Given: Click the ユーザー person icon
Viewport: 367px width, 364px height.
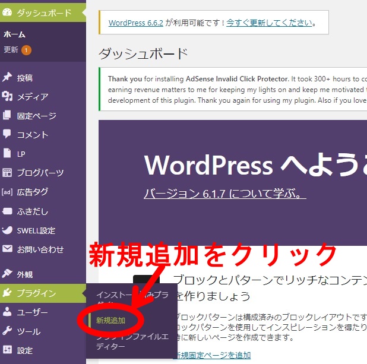Looking at the screenshot, I should point(8,312).
